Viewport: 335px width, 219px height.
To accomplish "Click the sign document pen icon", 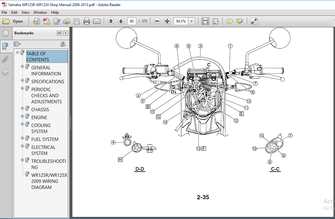I will (x=57, y=21).
